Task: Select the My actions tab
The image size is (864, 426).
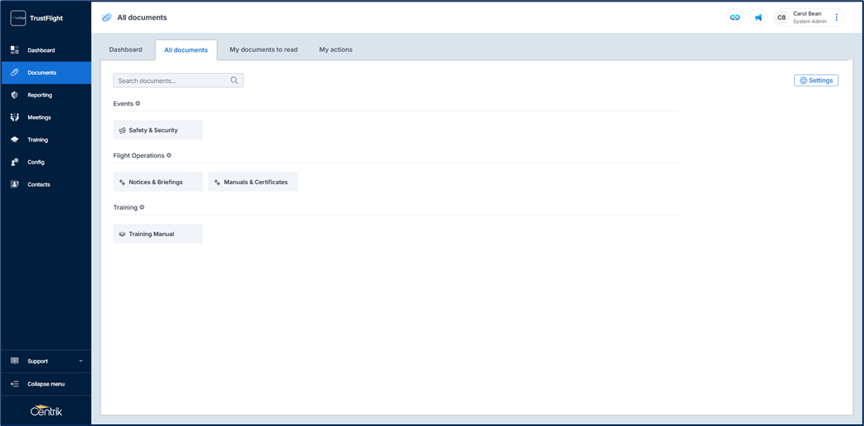Action: point(335,49)
